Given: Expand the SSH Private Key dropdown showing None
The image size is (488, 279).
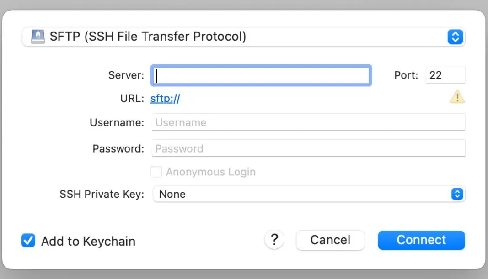Looking at the screenshot, I should [302, 194].
